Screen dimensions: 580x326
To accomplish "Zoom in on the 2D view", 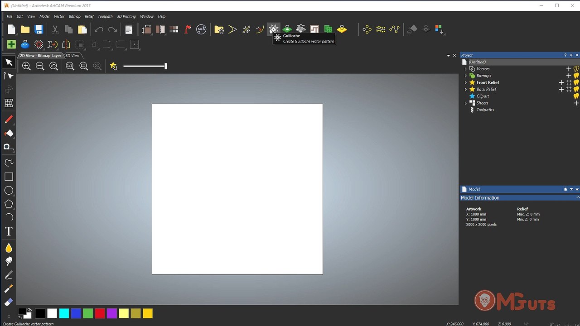I will coord(26,66).
